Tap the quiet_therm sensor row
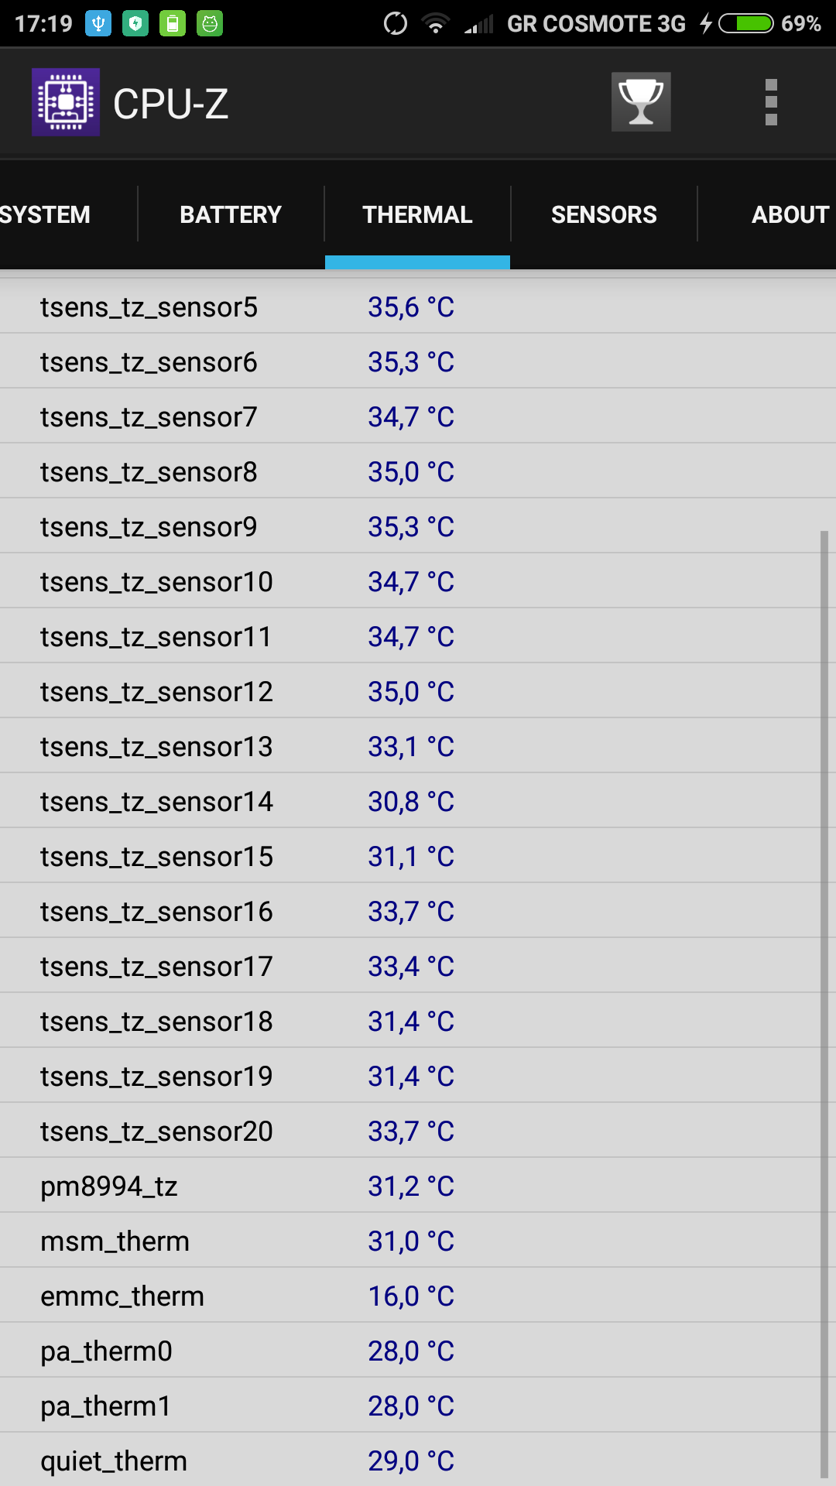Viewport: 836px width, 1486px height. 410,1460
